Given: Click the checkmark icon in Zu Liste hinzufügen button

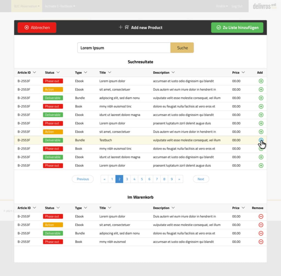Looking at the screenshot, I should pos(219,27).
